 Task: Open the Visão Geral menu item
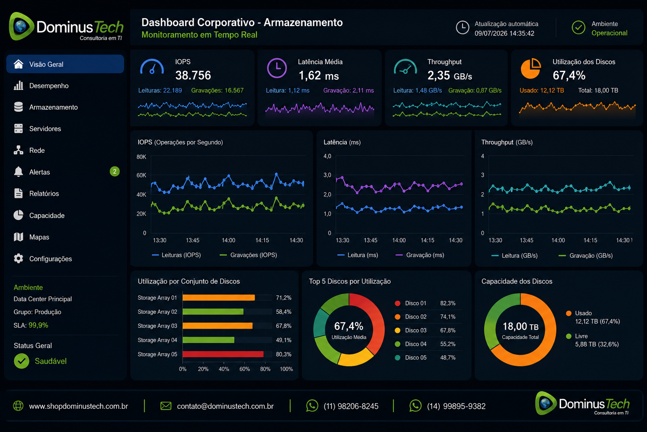pos(65,64)
